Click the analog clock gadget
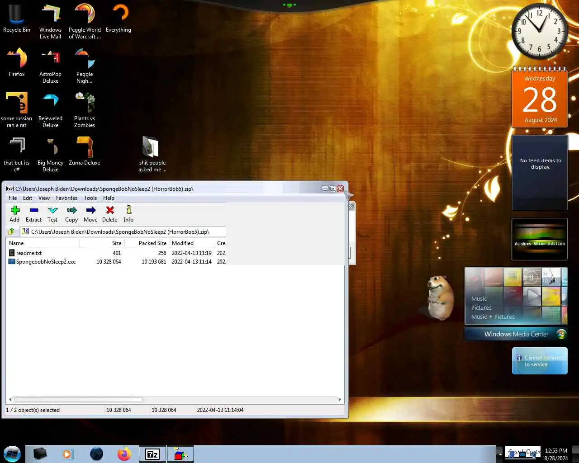This screenshot has height=463, width=579. 540,31
